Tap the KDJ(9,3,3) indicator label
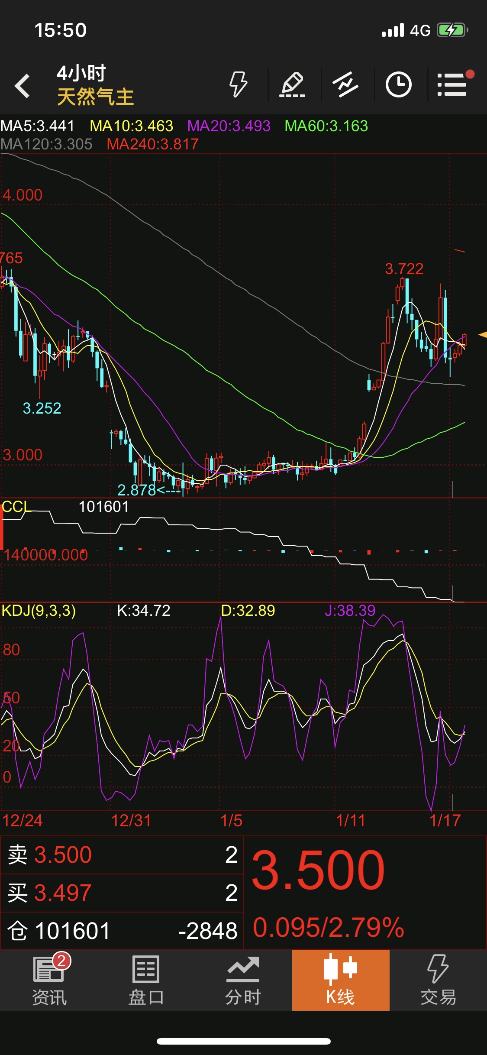 pyautogui.click(x=39, y=611)
